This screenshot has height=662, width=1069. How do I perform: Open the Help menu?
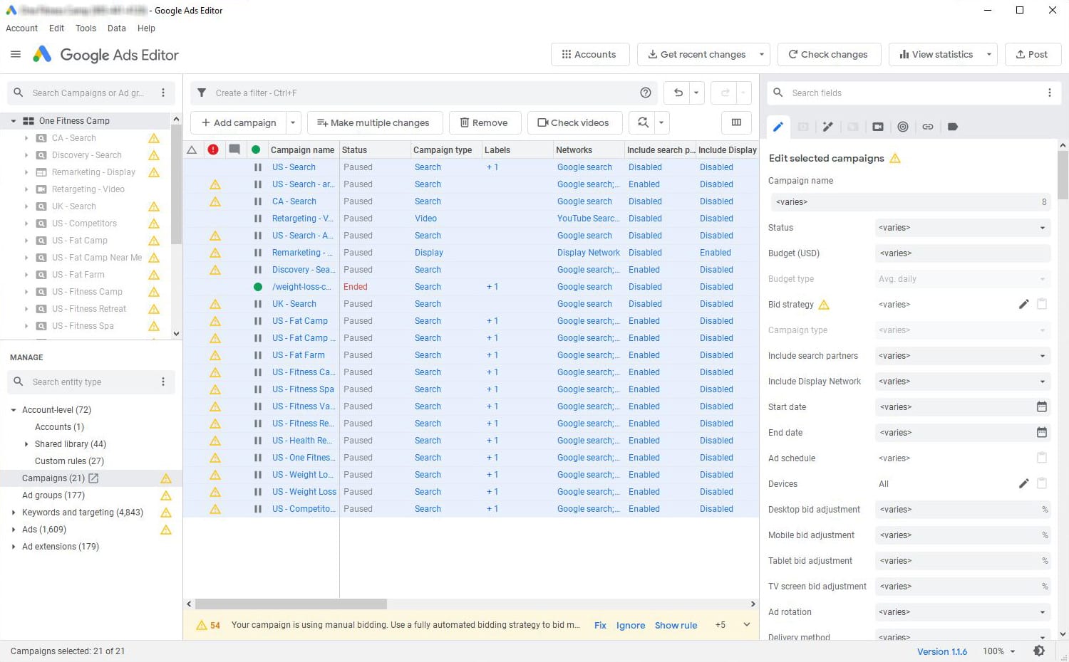coord(146,28)
